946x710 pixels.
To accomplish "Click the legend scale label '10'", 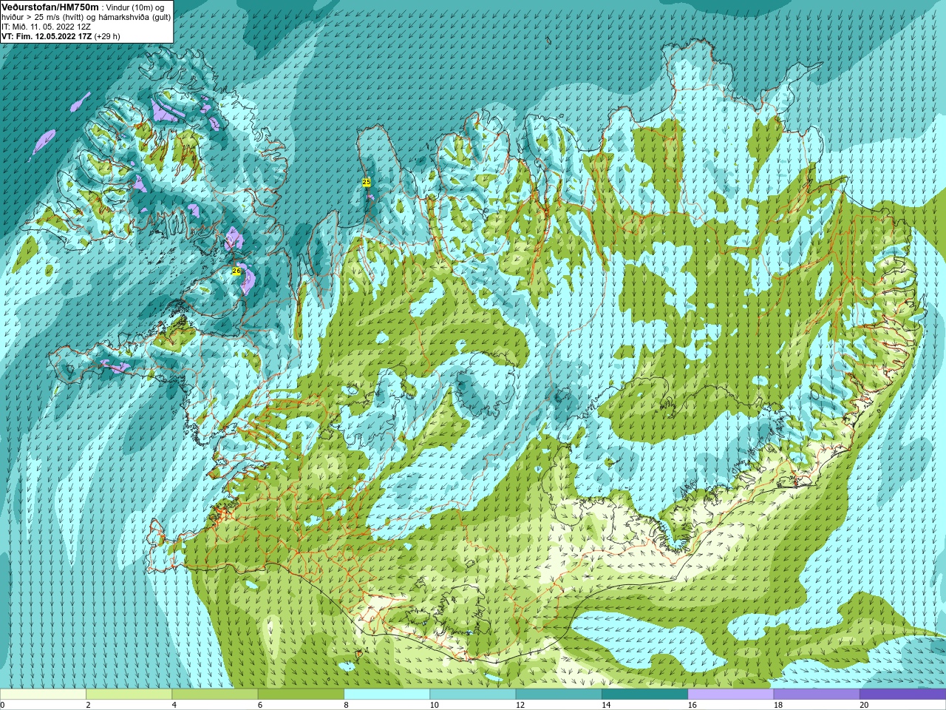I will 434,705.
